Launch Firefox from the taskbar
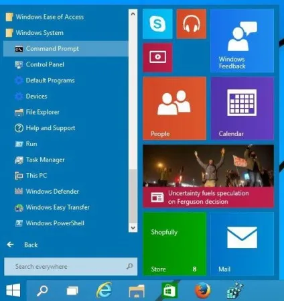The width and height of the screenshot is (284, 301). coord(203,290)
